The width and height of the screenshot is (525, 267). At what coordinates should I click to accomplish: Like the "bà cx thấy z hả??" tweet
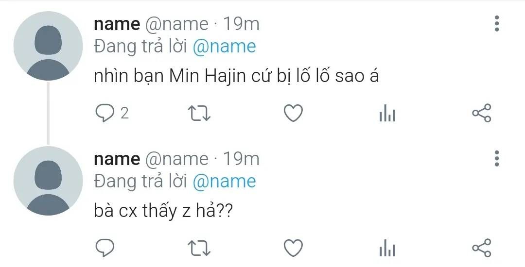point(293,248)
